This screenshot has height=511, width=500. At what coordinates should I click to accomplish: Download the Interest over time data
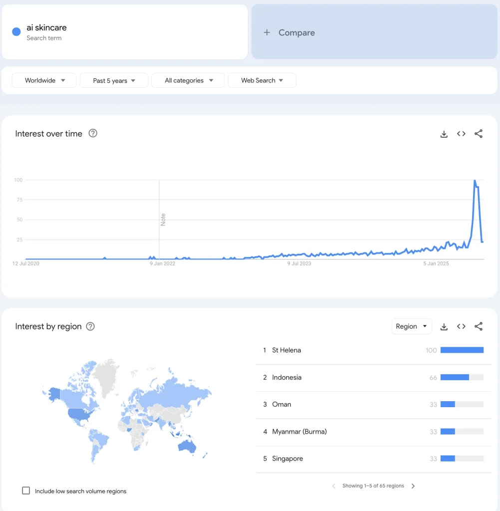tap(444, 134)
